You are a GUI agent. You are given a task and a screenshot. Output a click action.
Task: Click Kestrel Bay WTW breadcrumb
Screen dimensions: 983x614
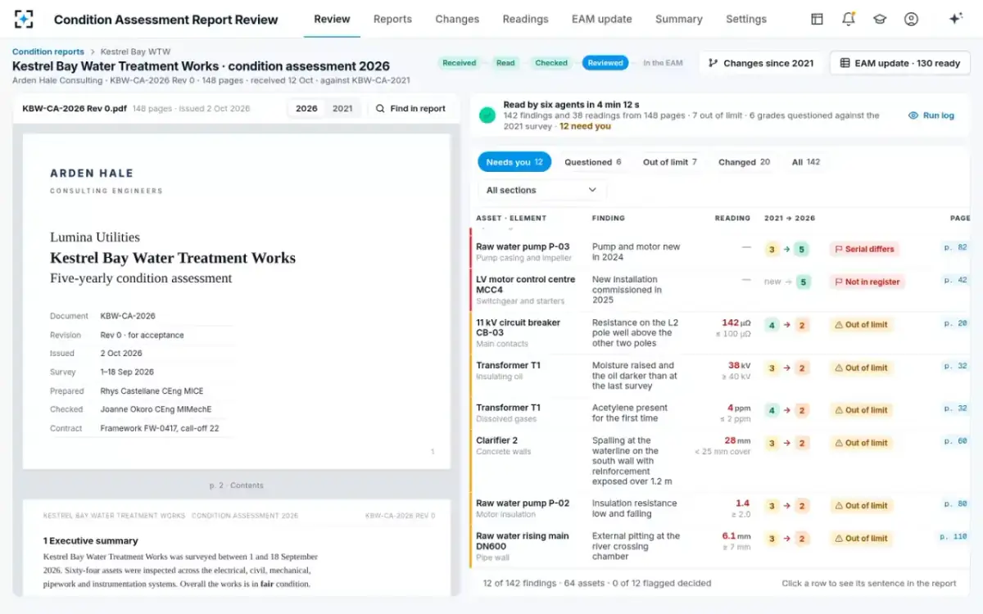tap(135, 52)
